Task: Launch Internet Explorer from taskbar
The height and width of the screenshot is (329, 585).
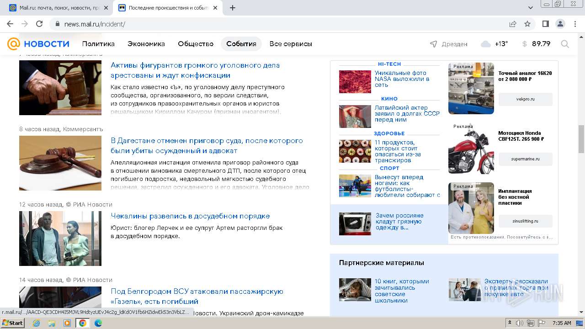Action: pos(37,323)
